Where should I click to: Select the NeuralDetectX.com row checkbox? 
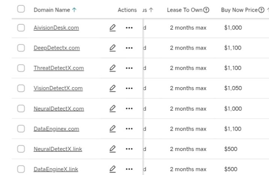21,109
